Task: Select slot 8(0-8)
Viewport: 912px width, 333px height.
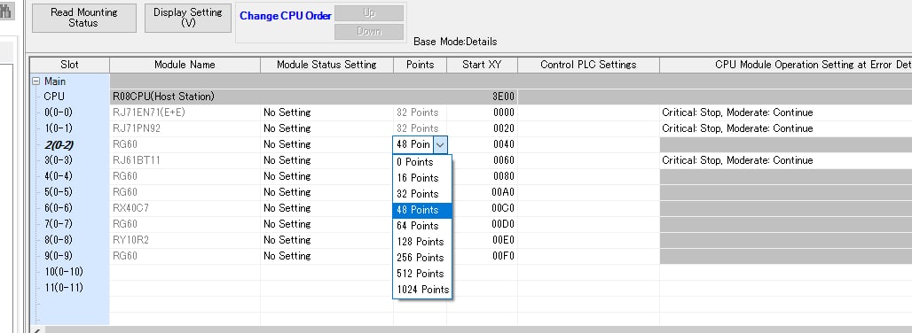Action: pos(59,240)
